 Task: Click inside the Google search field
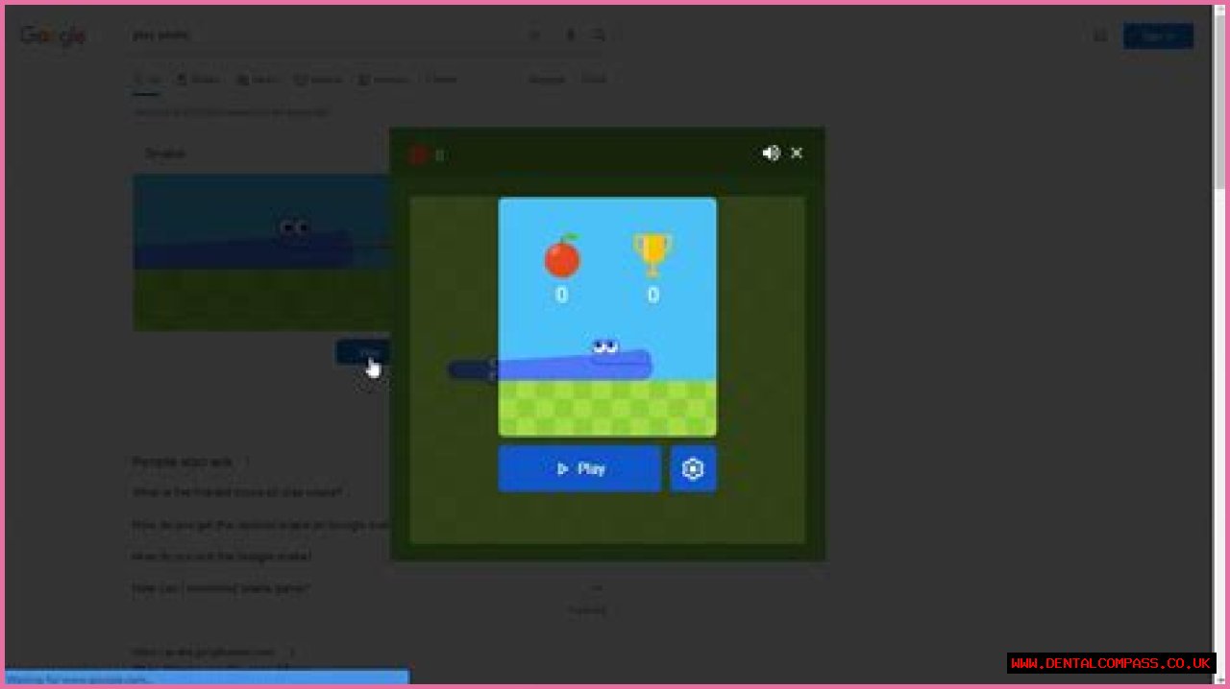click(327, 36)
